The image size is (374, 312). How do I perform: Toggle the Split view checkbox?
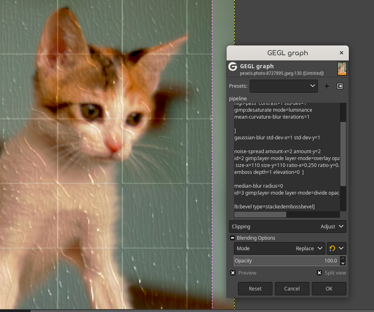pos(319,273)
